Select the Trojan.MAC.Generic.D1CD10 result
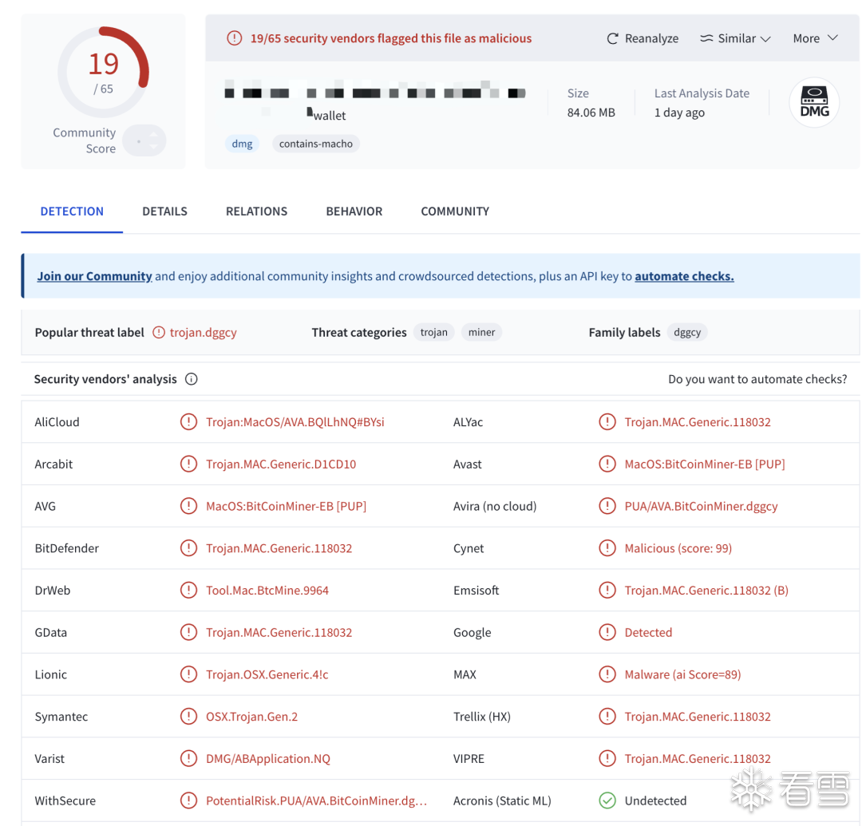862x826 pixels. (281, 464)
